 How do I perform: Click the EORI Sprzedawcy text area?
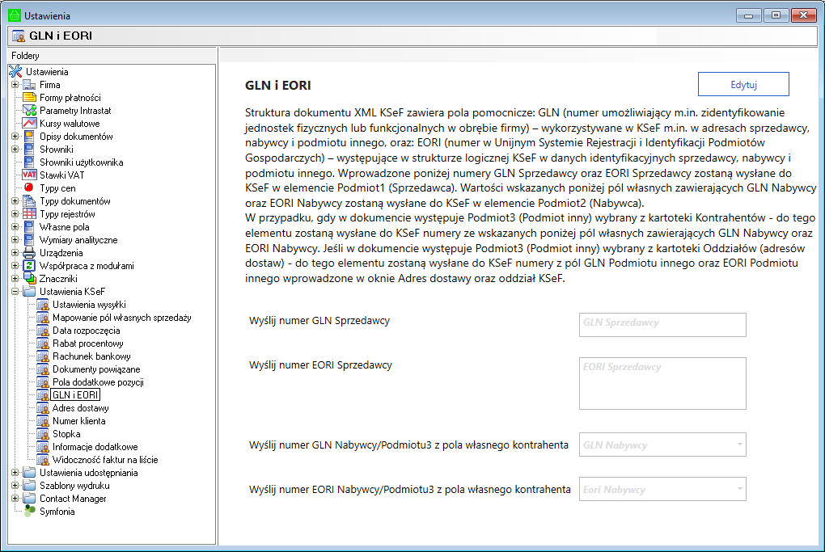pyautogui.click(x=662, y=383)
